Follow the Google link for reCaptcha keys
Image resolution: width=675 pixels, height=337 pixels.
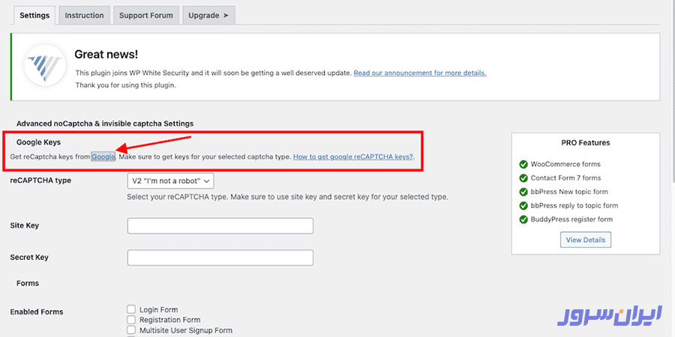tap(103, 157)
